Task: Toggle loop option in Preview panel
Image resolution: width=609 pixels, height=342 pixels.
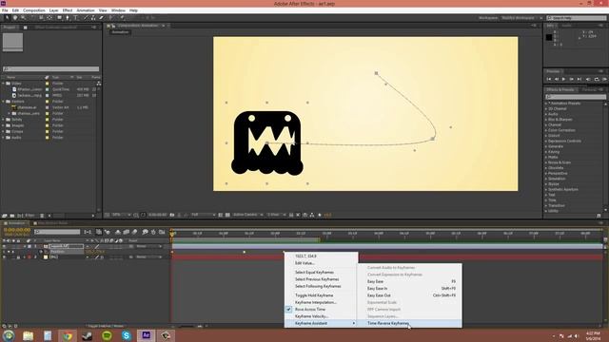Action: [x=597, y=79]
